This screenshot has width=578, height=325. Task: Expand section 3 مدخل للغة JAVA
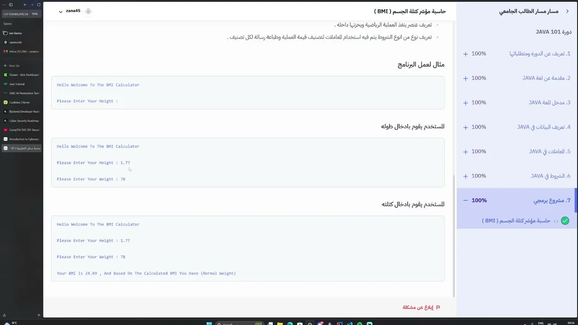(466, 102)
